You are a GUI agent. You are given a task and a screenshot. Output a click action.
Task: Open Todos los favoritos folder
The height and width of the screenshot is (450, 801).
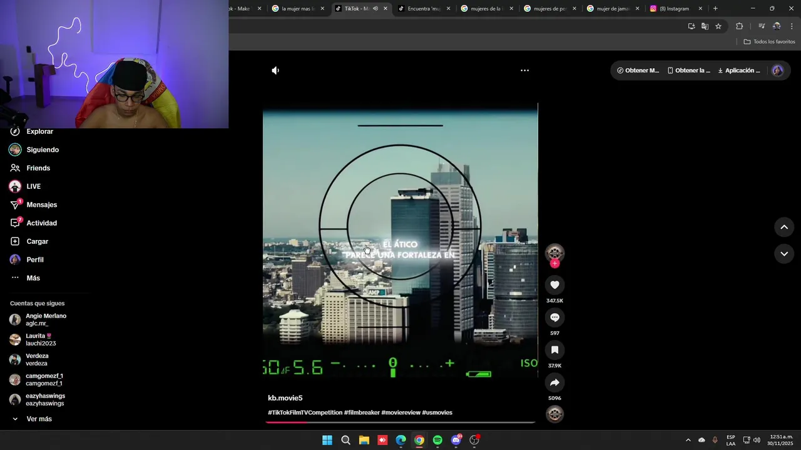coord(769,42)
